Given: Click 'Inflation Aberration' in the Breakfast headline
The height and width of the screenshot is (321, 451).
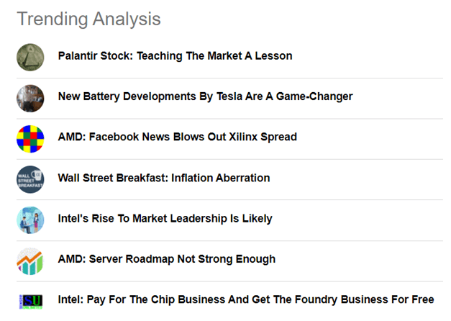Looking at the screenshot, I should (x=221, y=178).
